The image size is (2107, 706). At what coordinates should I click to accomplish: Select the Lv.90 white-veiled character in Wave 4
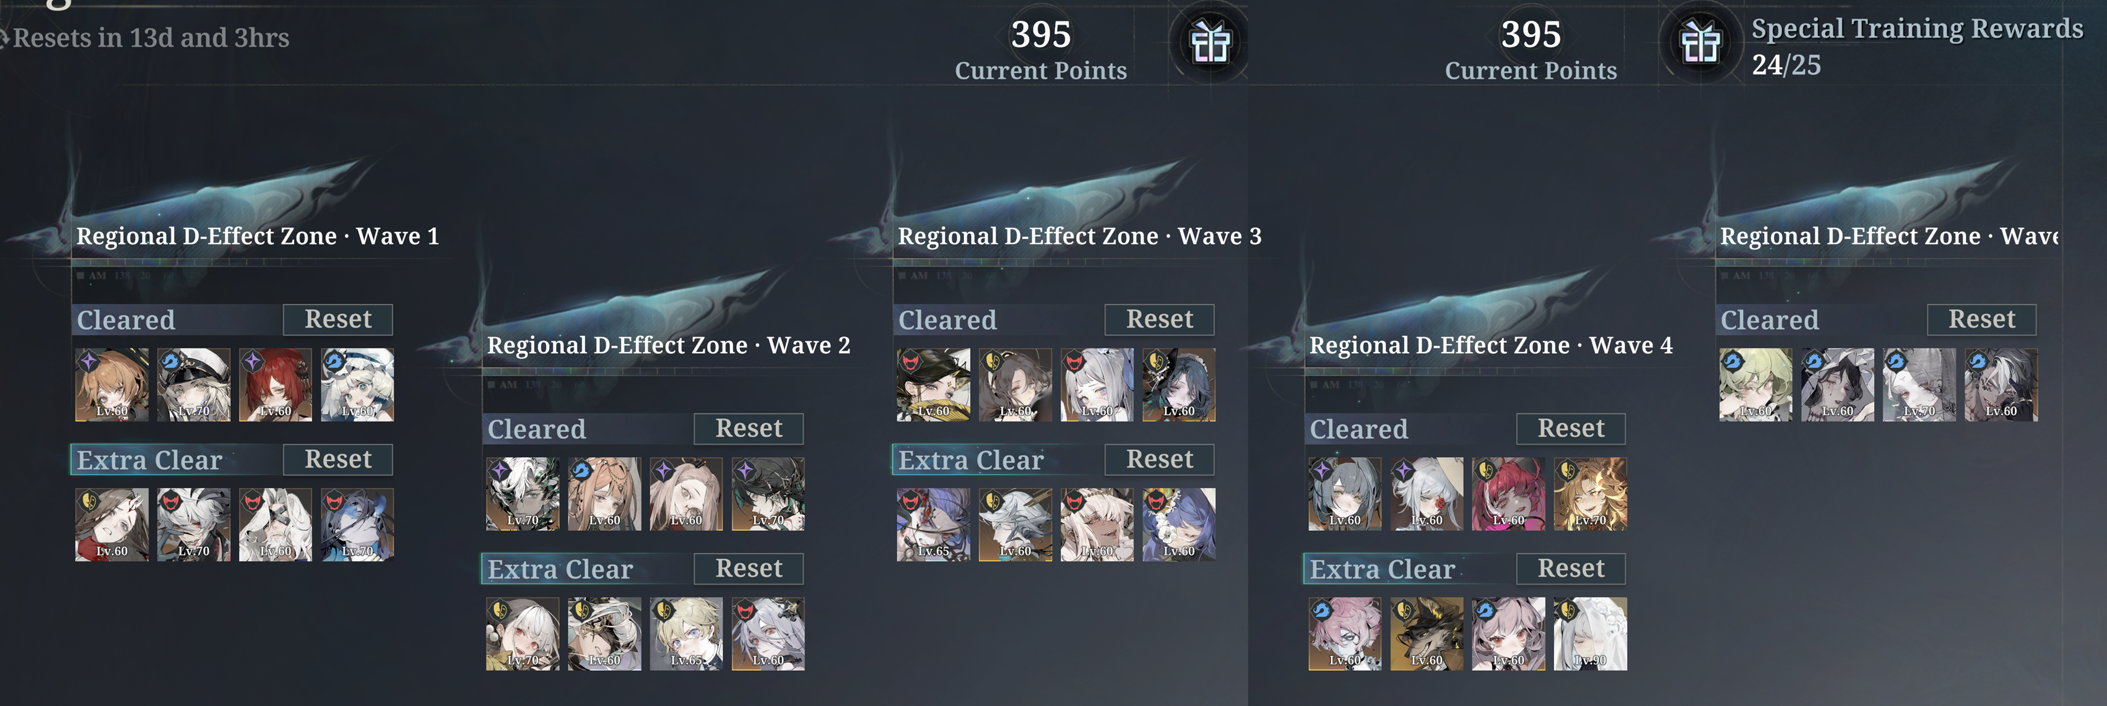(1590, 634)
